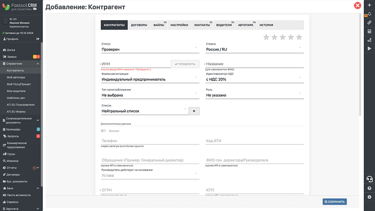
Task: Click the Телефон input field
Action: pos(150,141)
